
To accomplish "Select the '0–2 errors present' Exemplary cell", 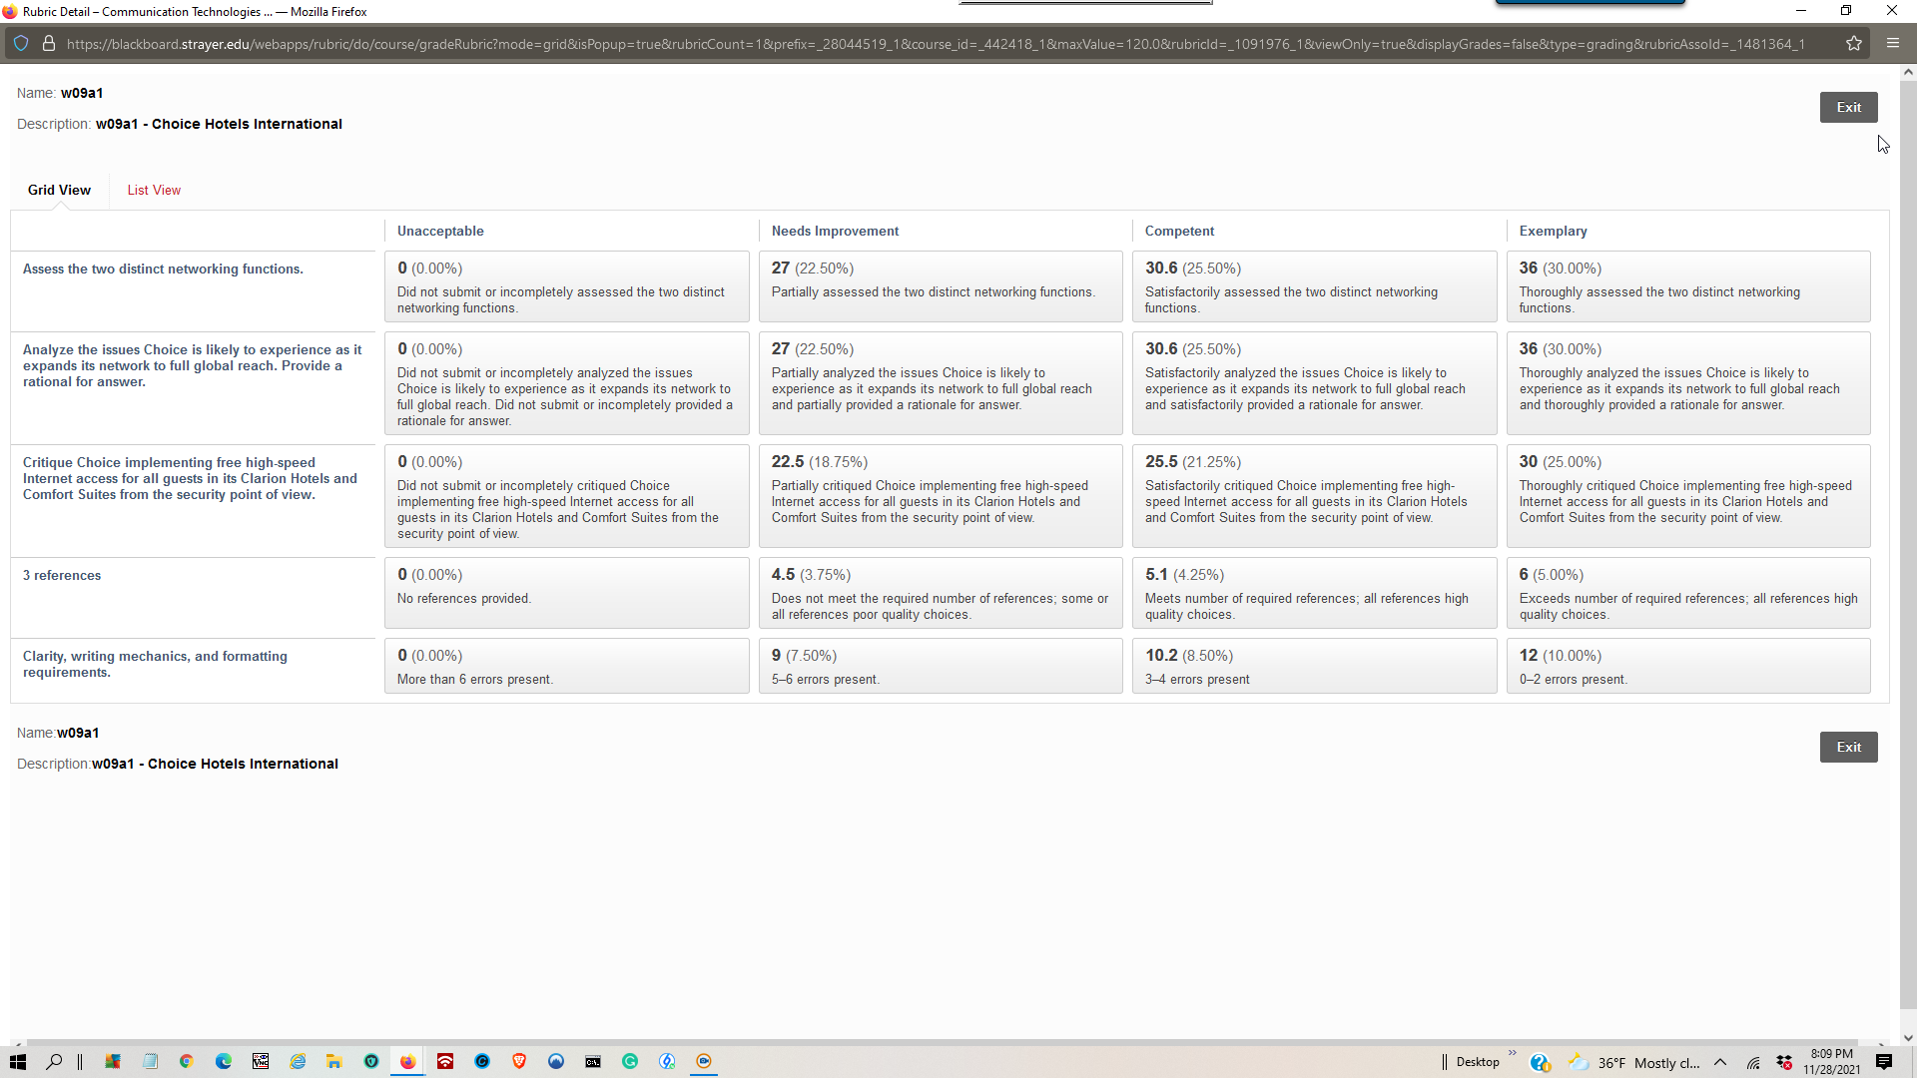I will click(x=1687, y=666).
